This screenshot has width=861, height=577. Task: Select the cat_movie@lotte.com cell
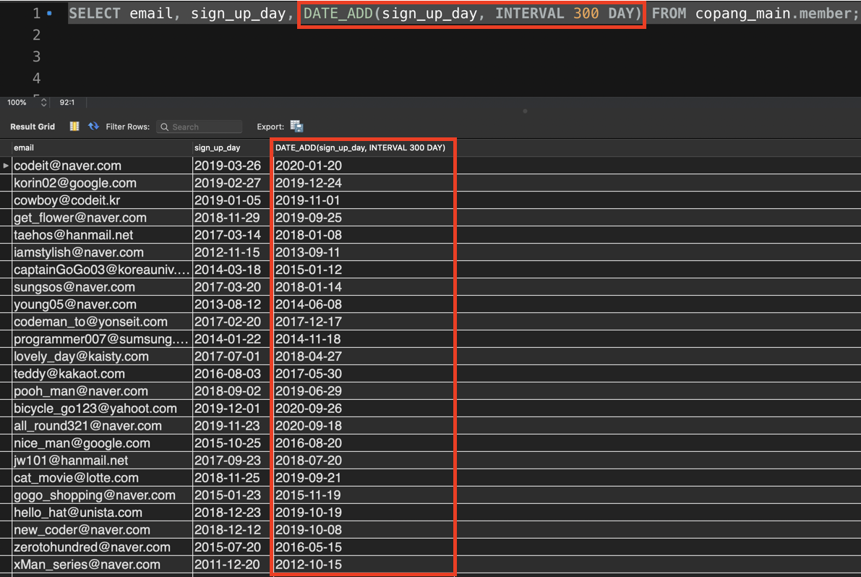coord(102,478)
